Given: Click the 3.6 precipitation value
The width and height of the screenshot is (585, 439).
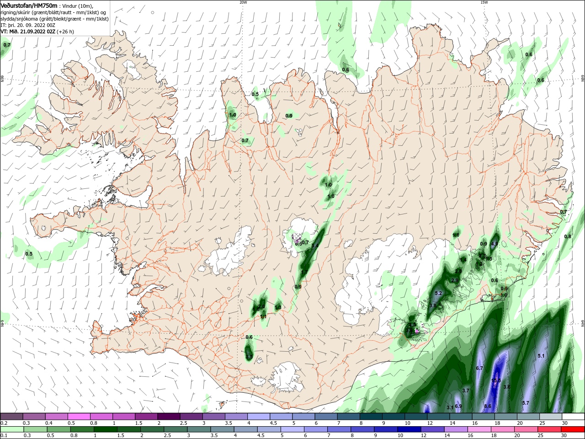Looking at the screenshot, I should point(507,387).
